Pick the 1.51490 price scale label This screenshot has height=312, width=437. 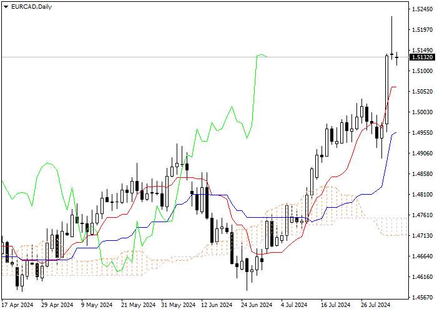click(x=423, y=50)
